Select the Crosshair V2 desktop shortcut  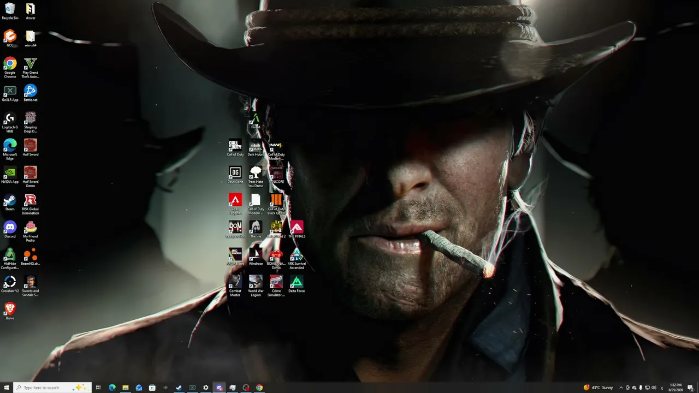10,284
